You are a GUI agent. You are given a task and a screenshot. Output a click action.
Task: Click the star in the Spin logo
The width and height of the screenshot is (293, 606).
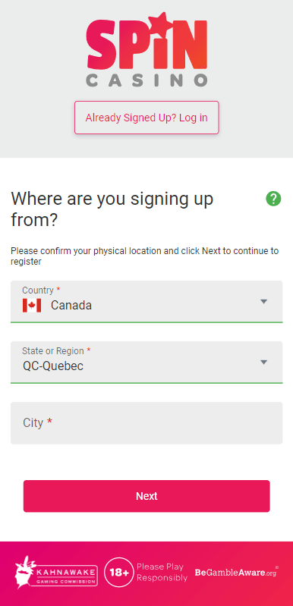click(x=159, y=23)
